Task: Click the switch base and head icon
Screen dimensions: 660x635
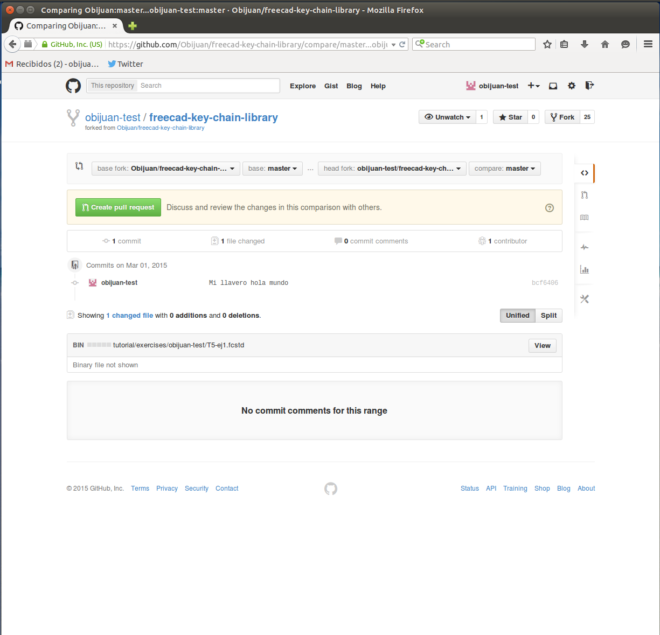Action: click(x=79, y=166)
